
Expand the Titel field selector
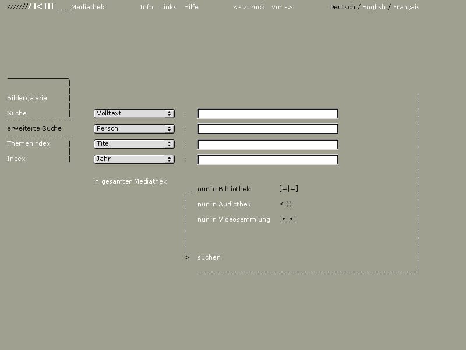[134, 144]
